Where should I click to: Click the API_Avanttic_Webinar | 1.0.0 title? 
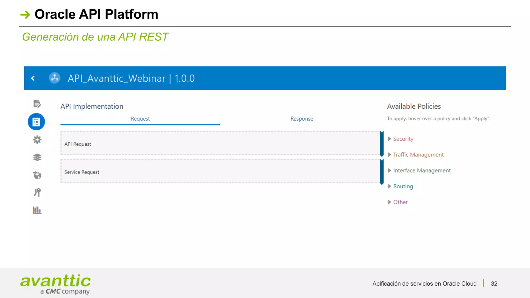click(x=131, y=78)
